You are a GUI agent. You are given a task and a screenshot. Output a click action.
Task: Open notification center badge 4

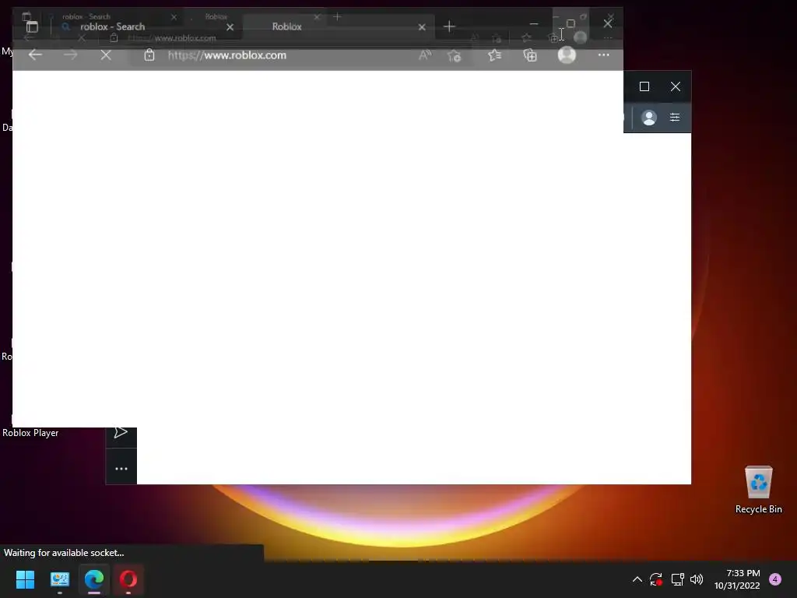(x=775, y=579)
